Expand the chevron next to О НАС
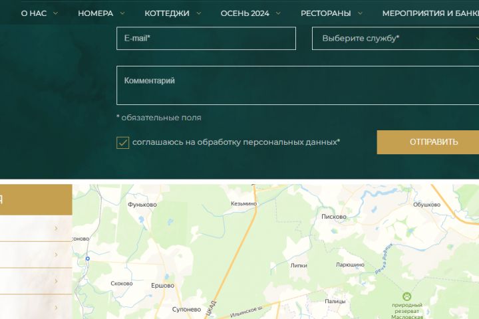The image size is (479, 319). (55, 13)
